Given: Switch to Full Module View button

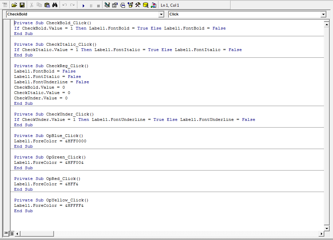Looking at the screenshot, I should [12, 234].
